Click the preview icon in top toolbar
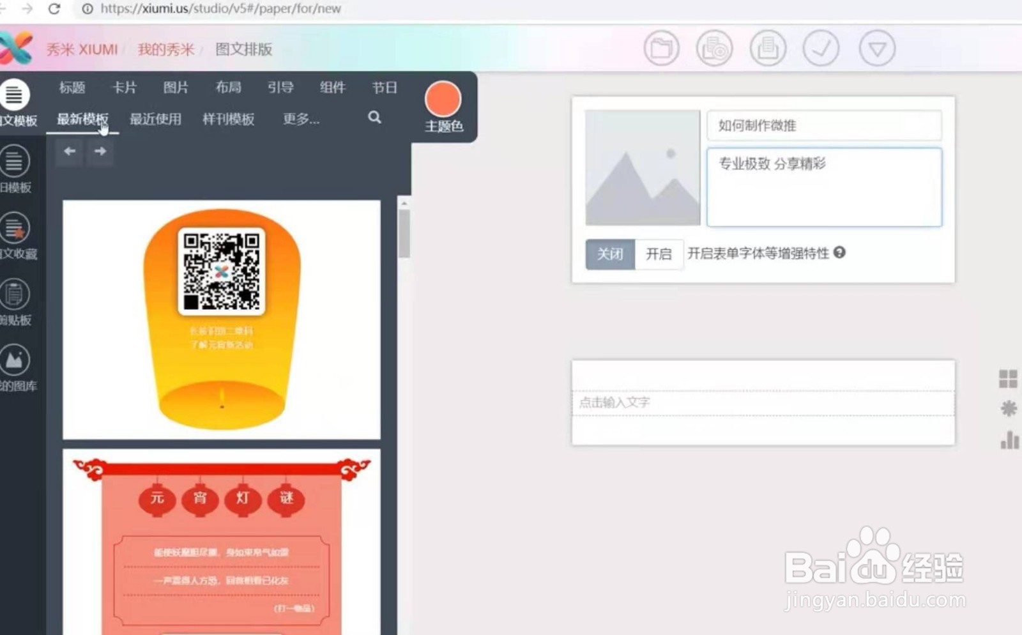The height and width of the screenshot is (635, 1022). [714, 48]
